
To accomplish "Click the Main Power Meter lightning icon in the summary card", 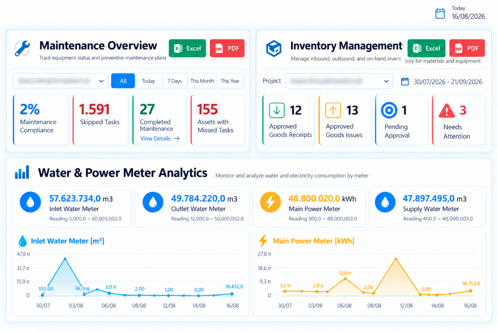I will (x=271, y=202).
